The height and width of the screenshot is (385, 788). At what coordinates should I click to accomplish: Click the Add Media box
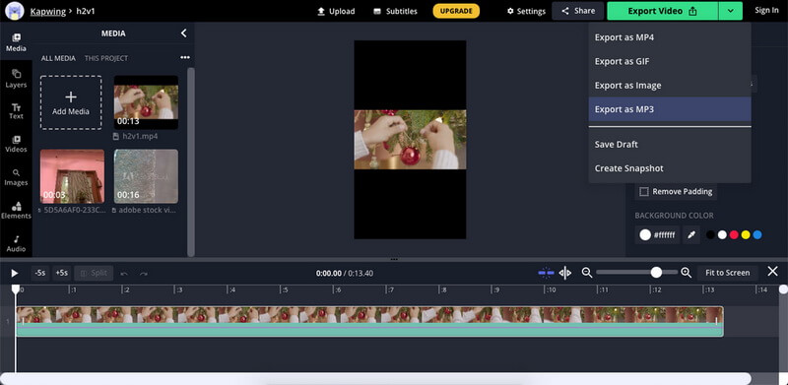(x=71, y=102)
